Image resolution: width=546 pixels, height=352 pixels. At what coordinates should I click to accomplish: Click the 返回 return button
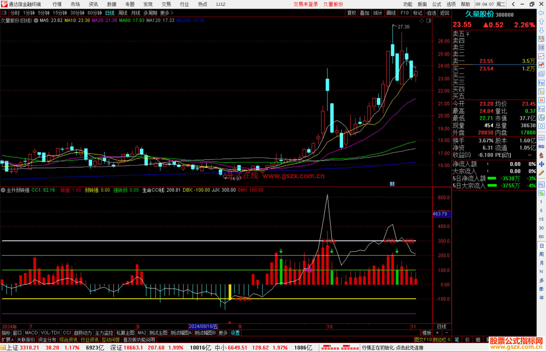445,13
